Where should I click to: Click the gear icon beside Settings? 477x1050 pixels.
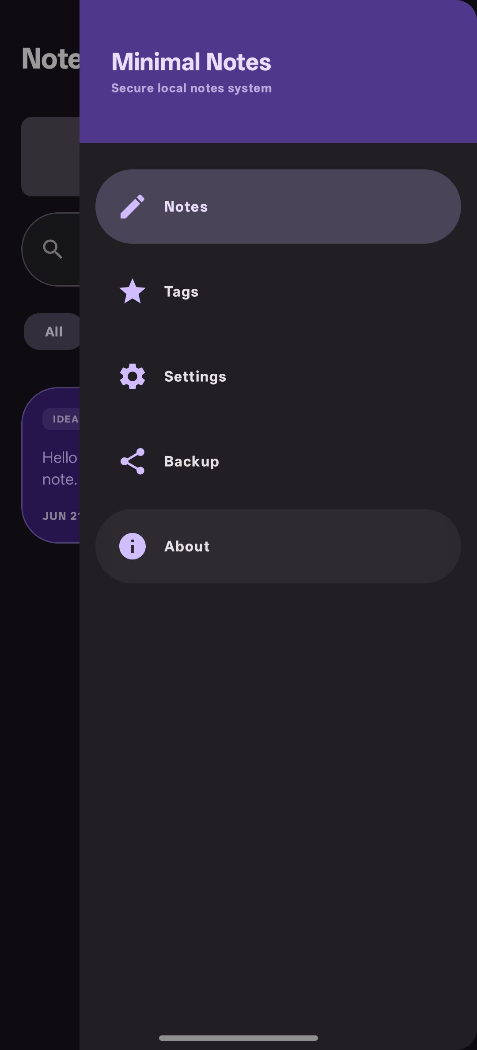click(x=132, y=376)
